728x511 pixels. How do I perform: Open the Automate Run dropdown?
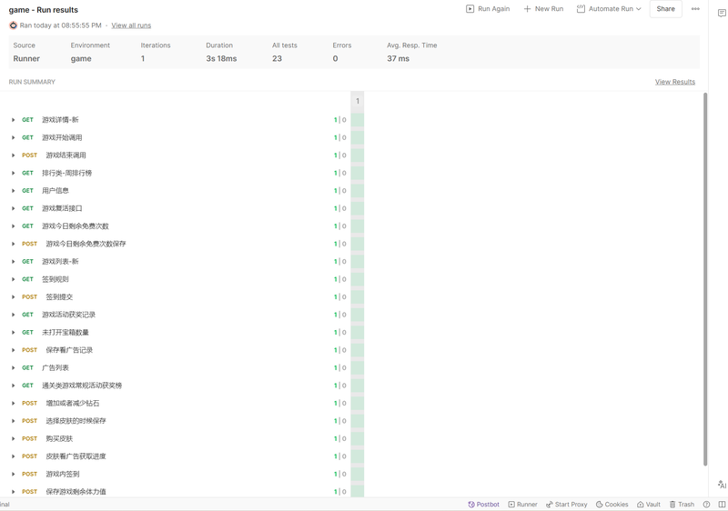click(609, 9)
